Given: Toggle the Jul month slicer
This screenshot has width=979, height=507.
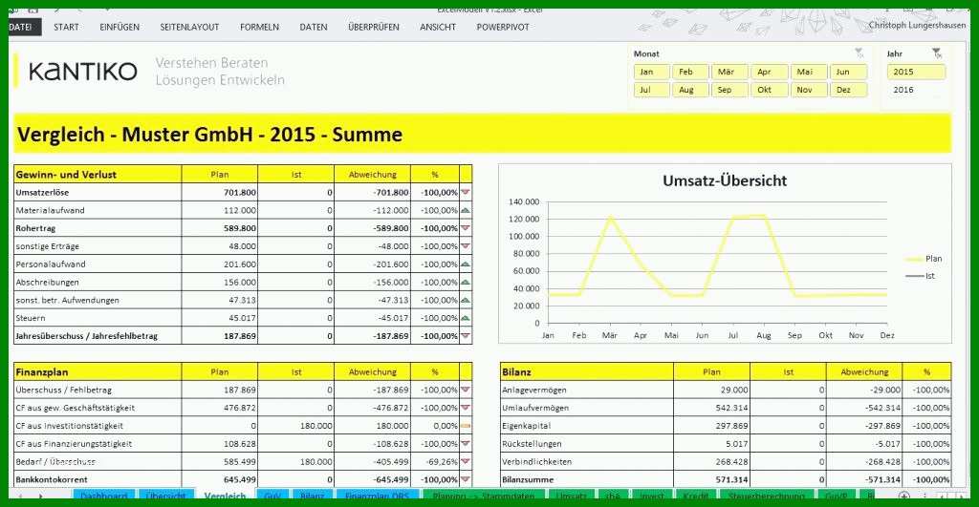Looking at the screenshot, I should click(x=652, y=90).
